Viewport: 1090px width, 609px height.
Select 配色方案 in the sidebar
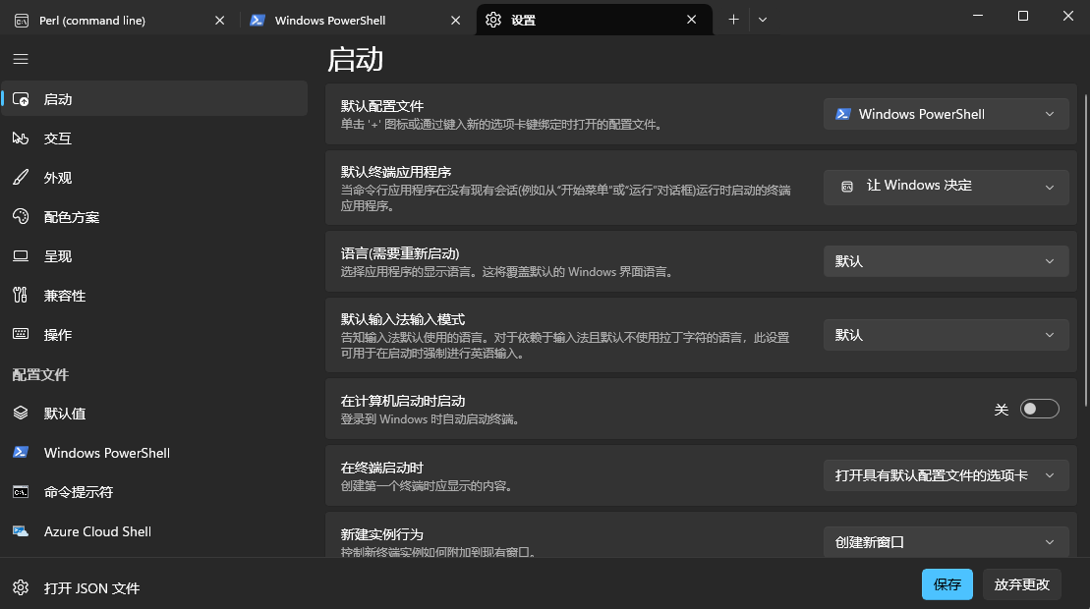(x=154, y=217)
